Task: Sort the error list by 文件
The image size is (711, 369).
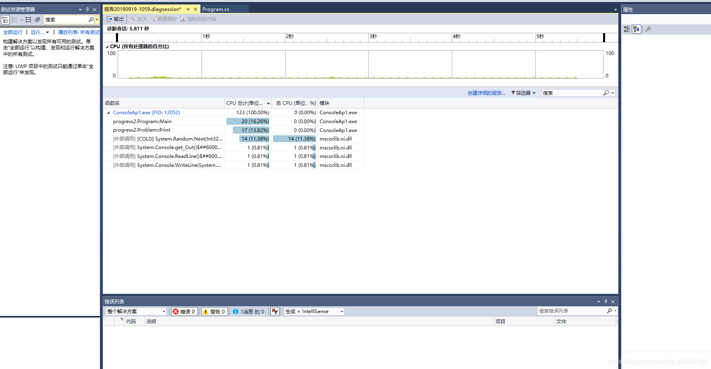Action: 585,321
